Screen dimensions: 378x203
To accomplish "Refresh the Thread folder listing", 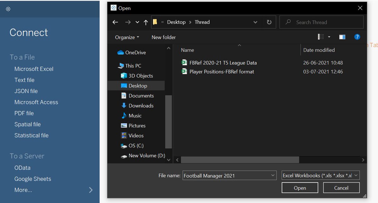I will [269, 22].
